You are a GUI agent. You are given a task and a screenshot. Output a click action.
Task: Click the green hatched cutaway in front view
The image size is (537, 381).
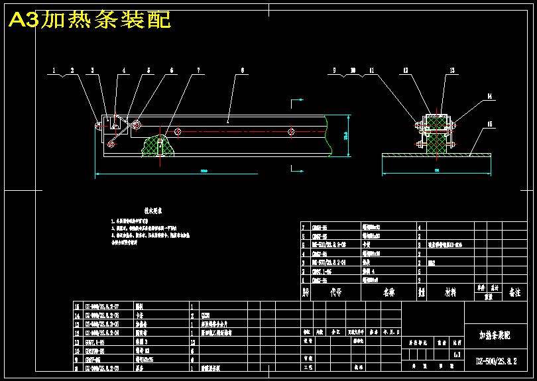(x=158, y=146)
